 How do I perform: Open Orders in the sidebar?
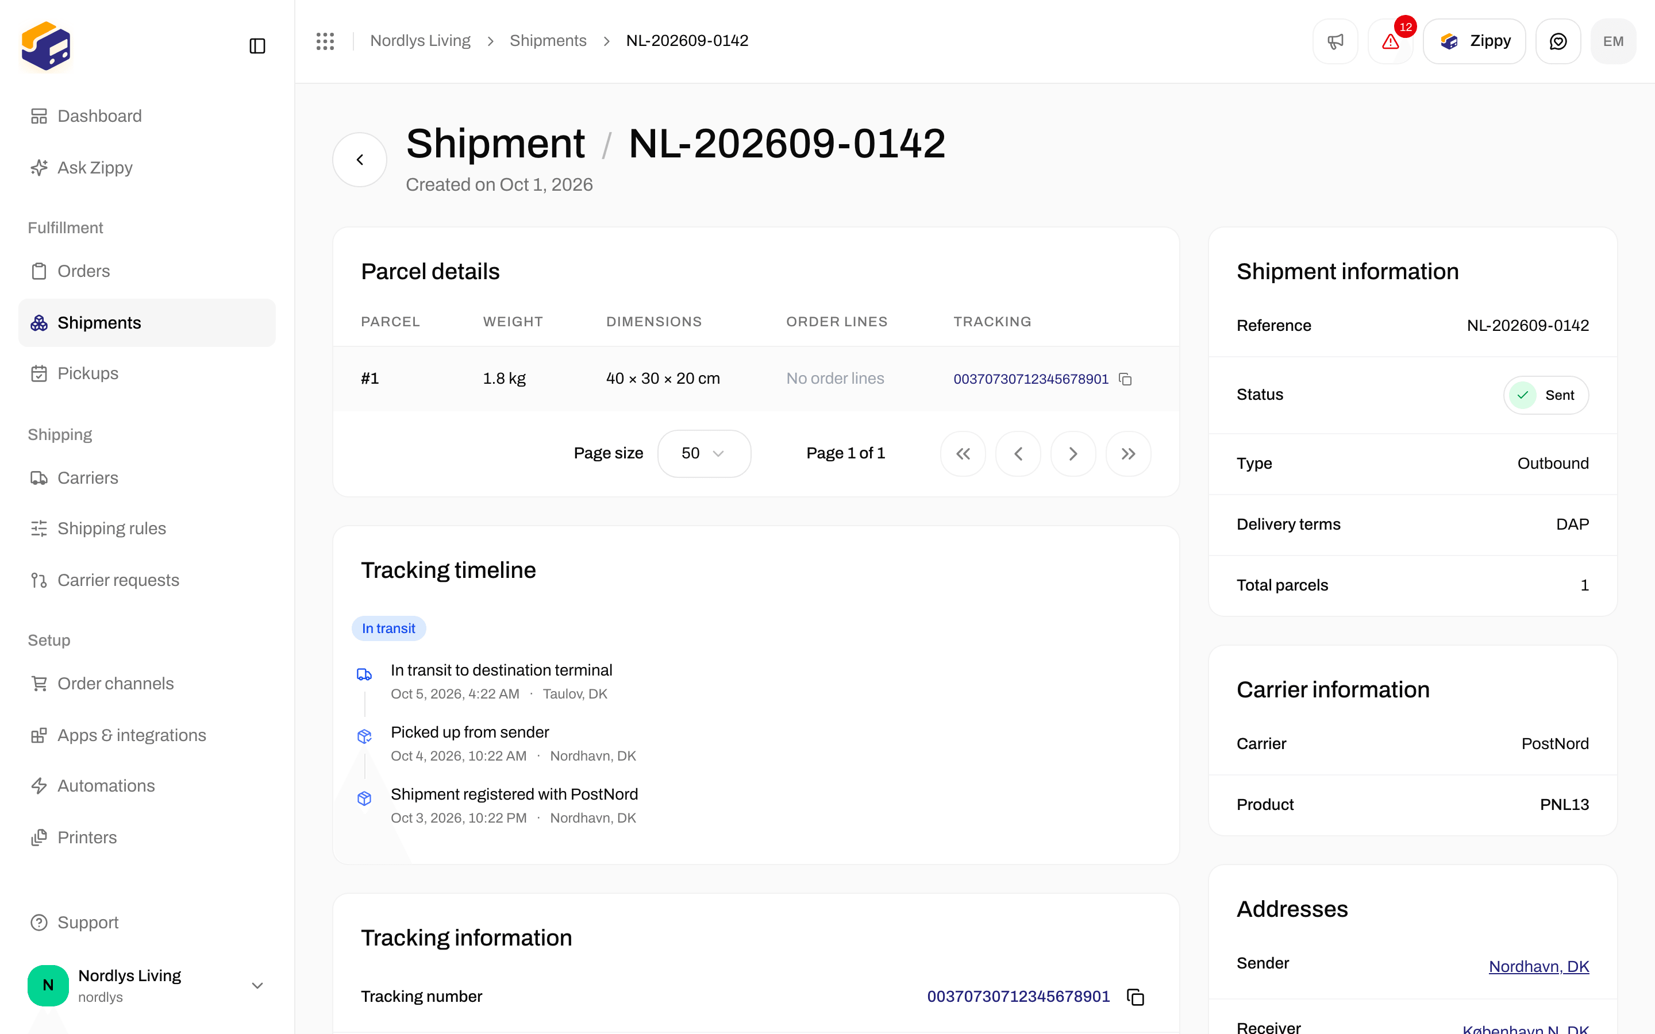pyautogui.click(x=147, y=271)
